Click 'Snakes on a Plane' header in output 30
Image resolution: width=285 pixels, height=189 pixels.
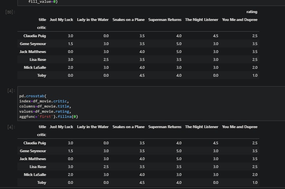(x=129, y=20)
